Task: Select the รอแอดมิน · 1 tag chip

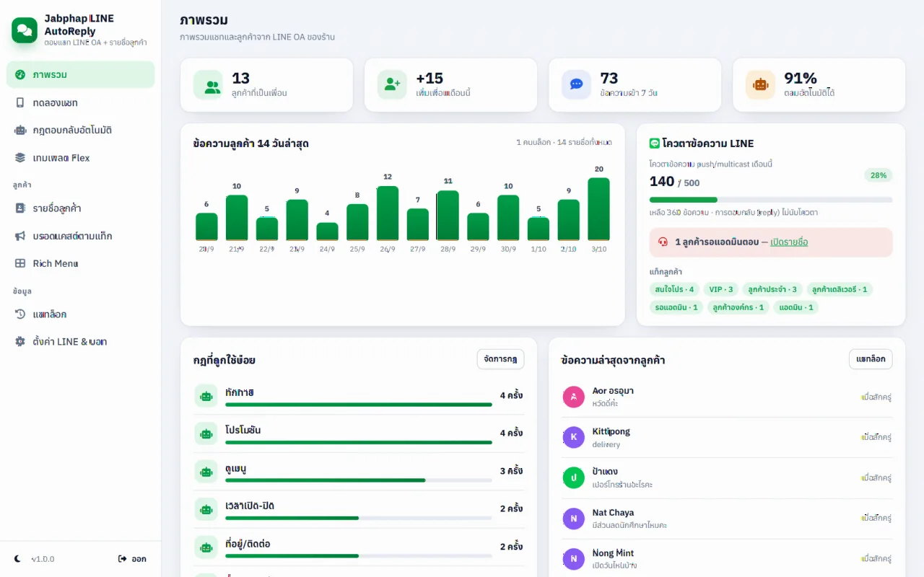Action: [676, 307]
